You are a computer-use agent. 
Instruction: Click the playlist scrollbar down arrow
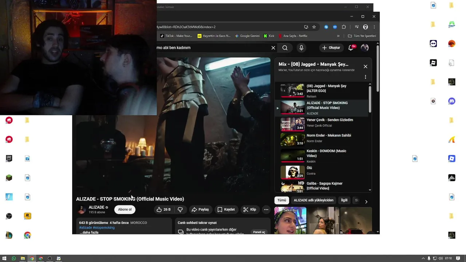[370, 190]
